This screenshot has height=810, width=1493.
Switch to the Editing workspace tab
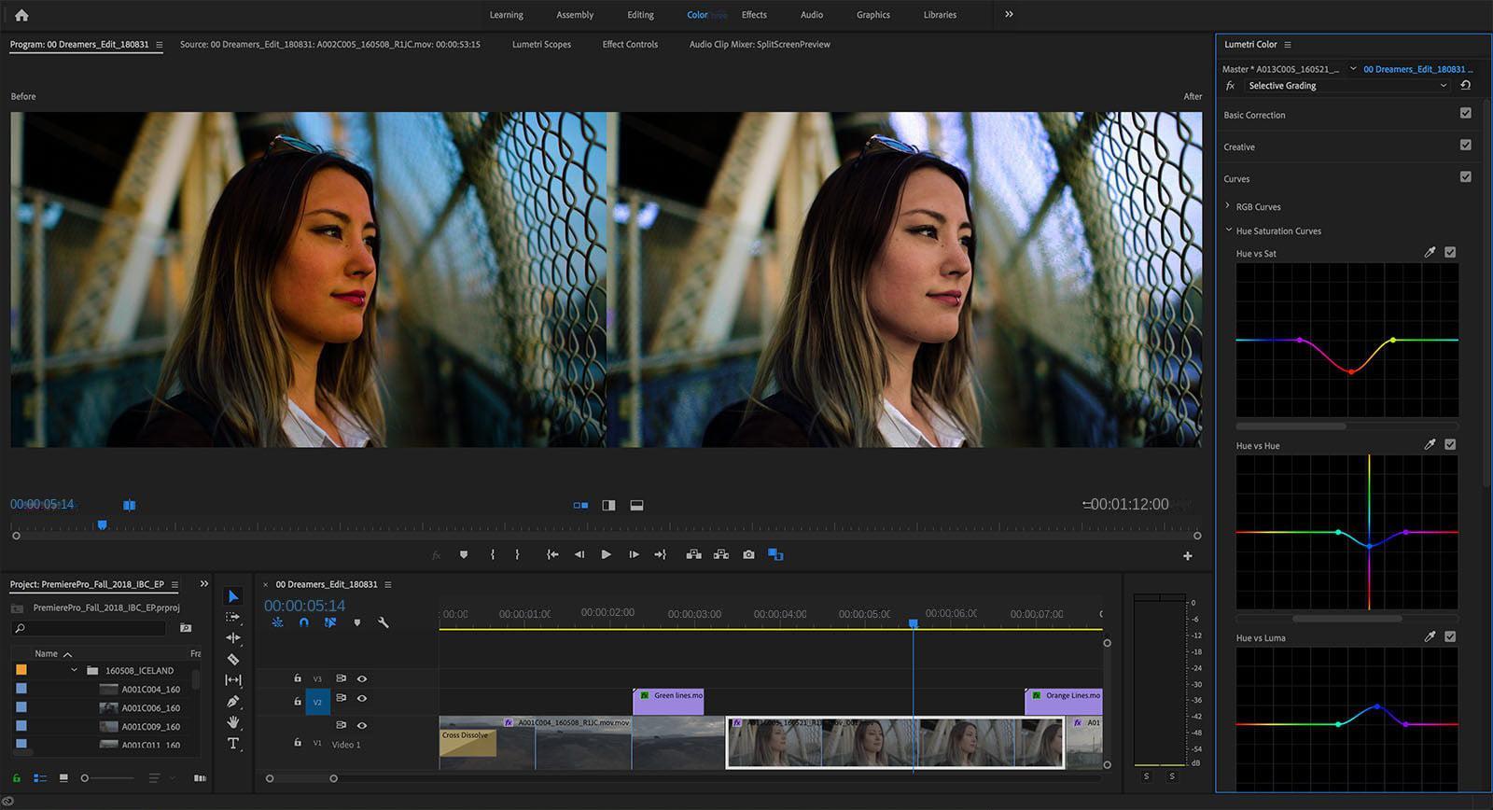[640, 15]
